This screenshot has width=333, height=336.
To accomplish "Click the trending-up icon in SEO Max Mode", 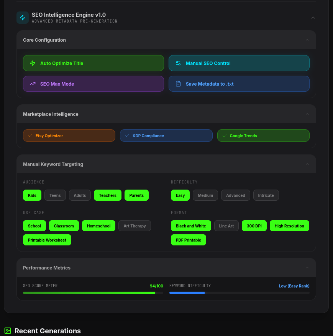I will click(33, 84).
